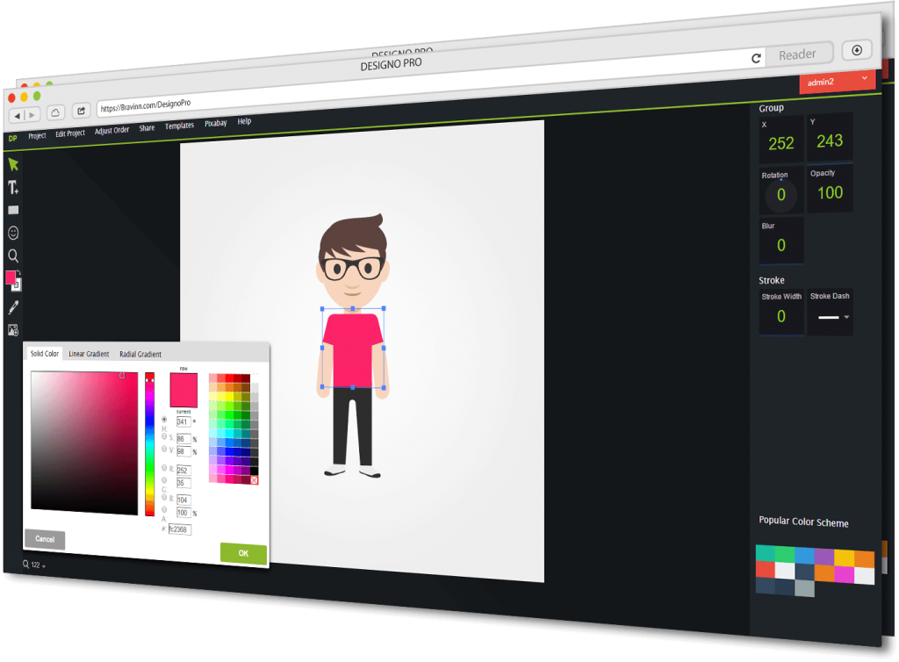Click the pink fill color swatch in the toolbar
Viewport: 899px width, 662px height.
point(11,277)
